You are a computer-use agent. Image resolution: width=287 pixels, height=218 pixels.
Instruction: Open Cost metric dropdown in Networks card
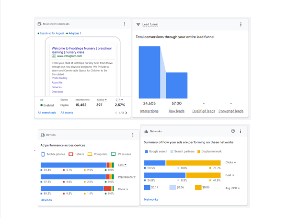230,175
